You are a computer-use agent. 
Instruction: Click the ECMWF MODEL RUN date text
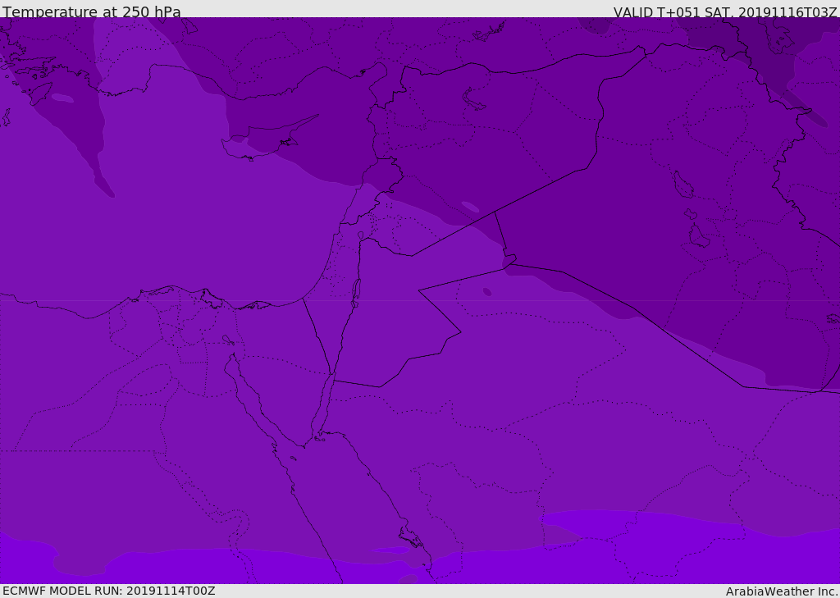(108, 591)
